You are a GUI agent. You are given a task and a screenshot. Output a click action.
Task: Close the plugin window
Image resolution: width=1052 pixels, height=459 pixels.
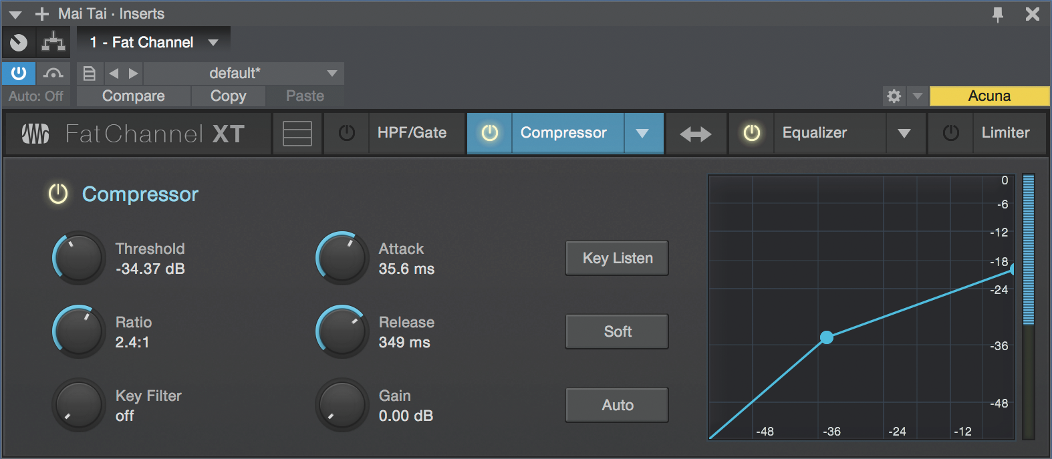click(1033, 14)
